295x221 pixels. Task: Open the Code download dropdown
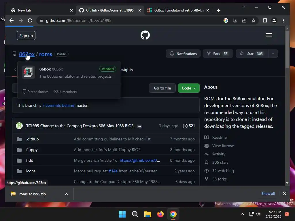click(189, 88)
